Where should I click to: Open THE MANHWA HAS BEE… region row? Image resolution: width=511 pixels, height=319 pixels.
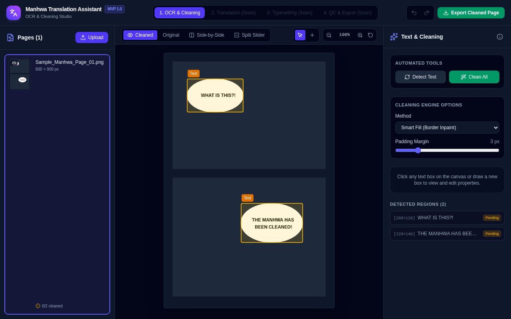(447, 234)
